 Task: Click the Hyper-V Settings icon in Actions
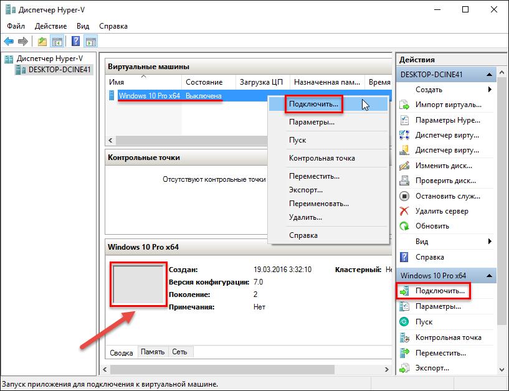[404, 120]
